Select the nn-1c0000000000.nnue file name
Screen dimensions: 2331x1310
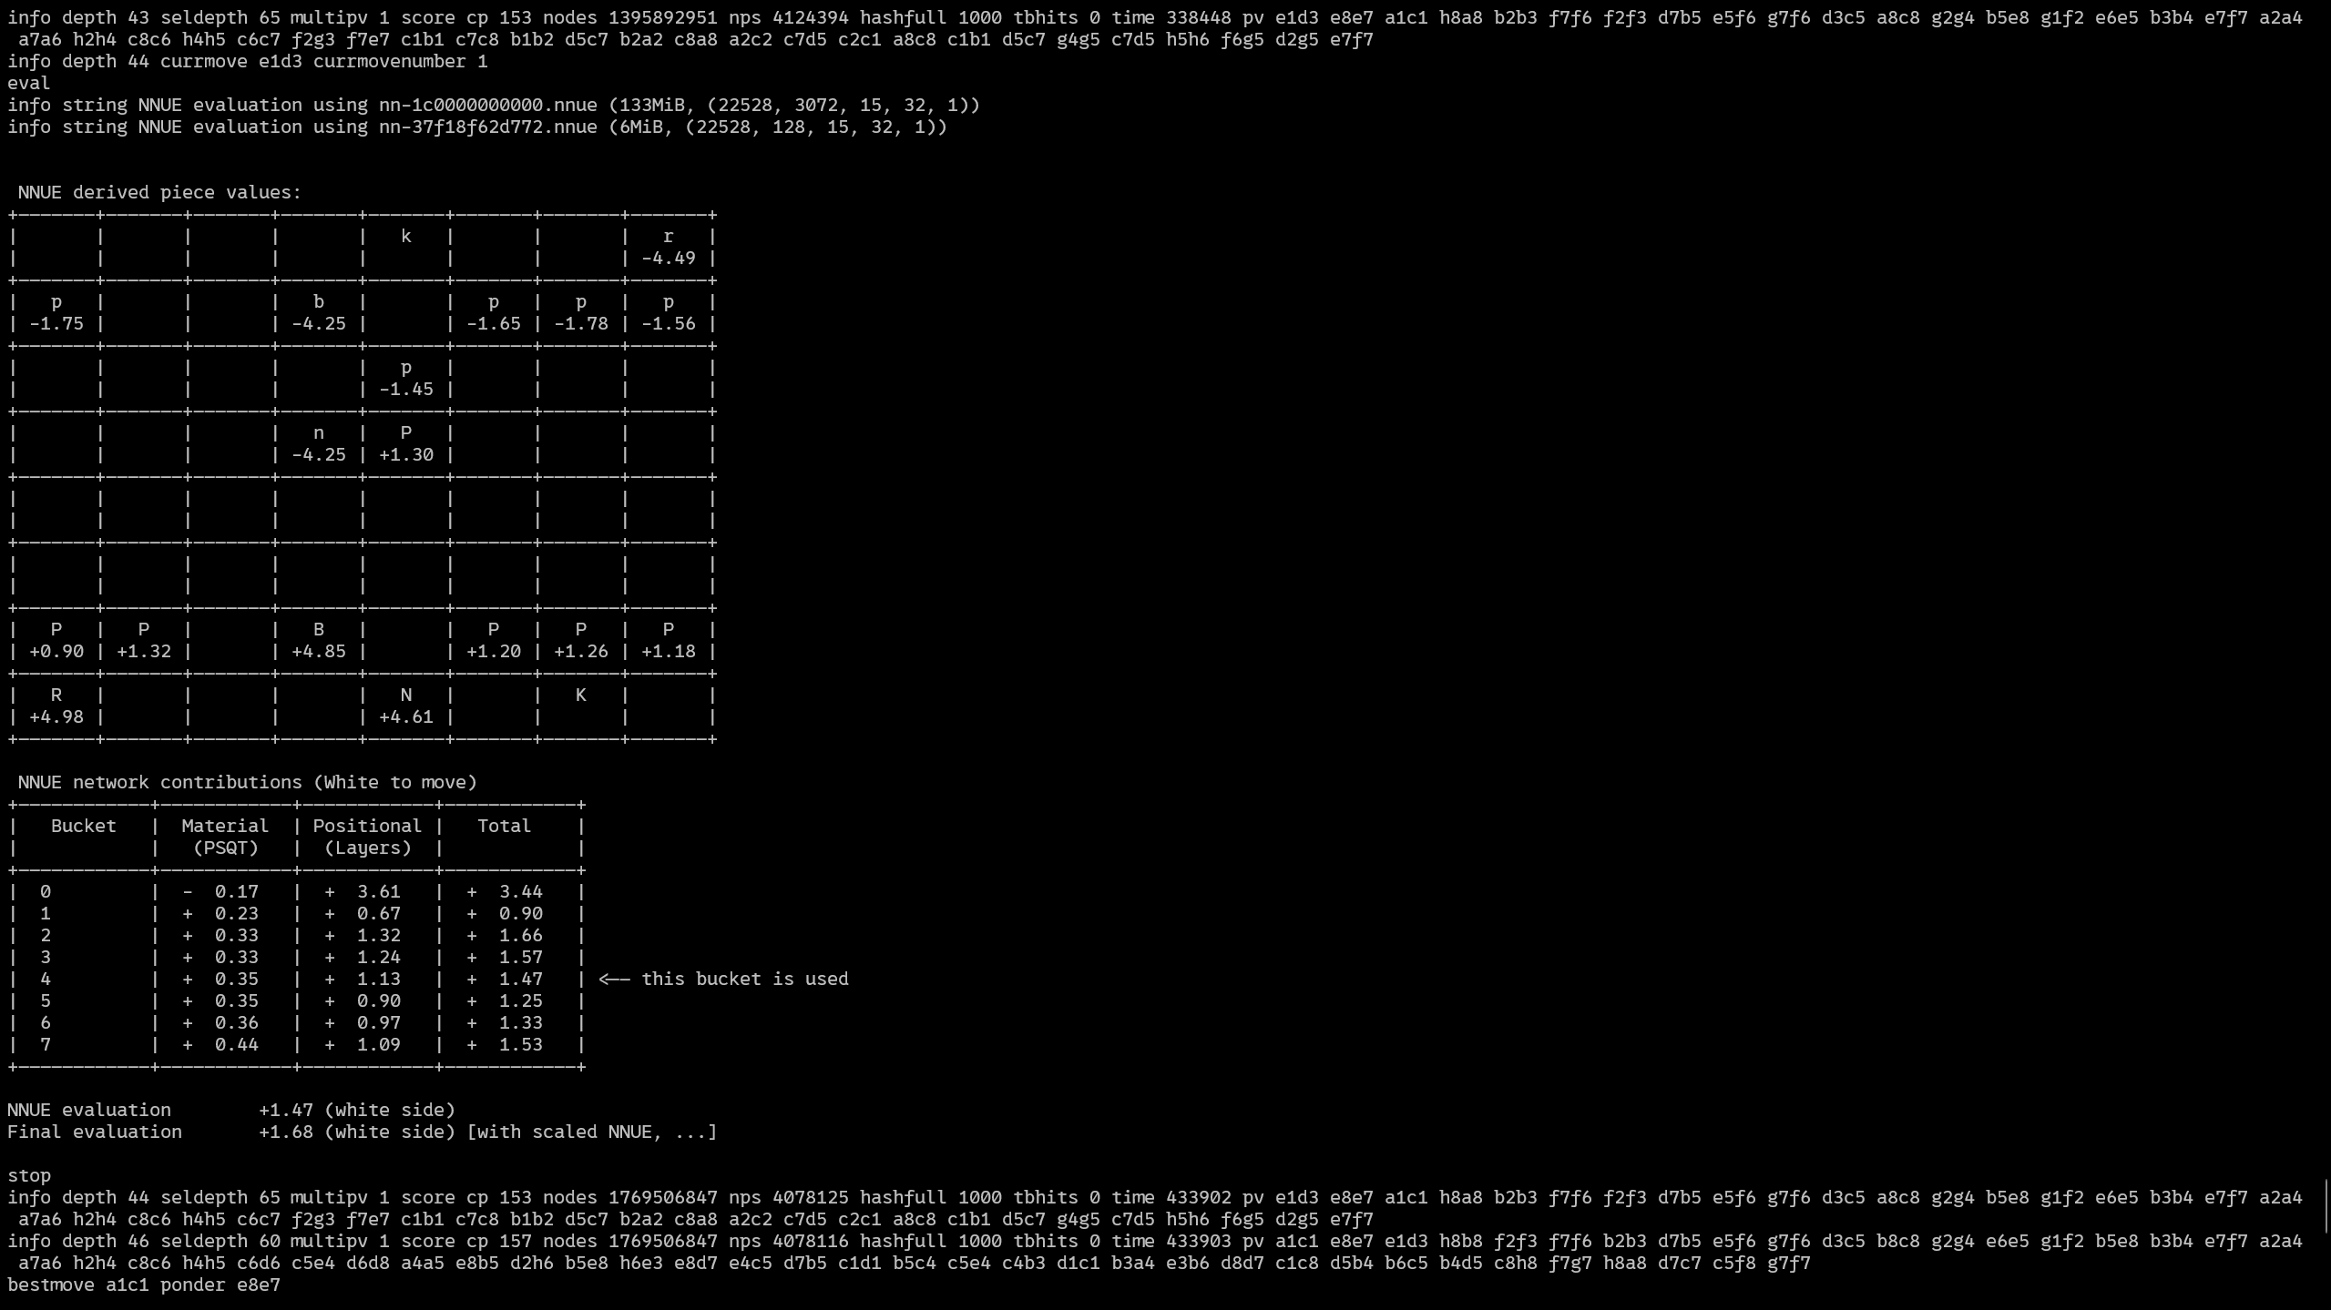point(488,105)
